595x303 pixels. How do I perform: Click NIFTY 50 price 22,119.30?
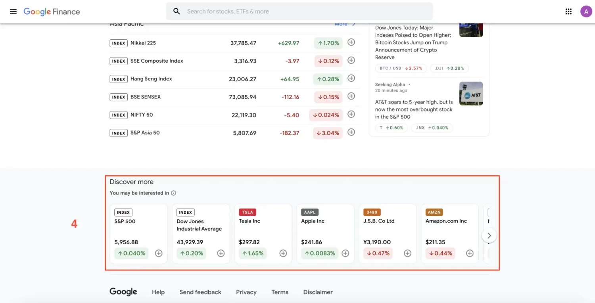244,115
